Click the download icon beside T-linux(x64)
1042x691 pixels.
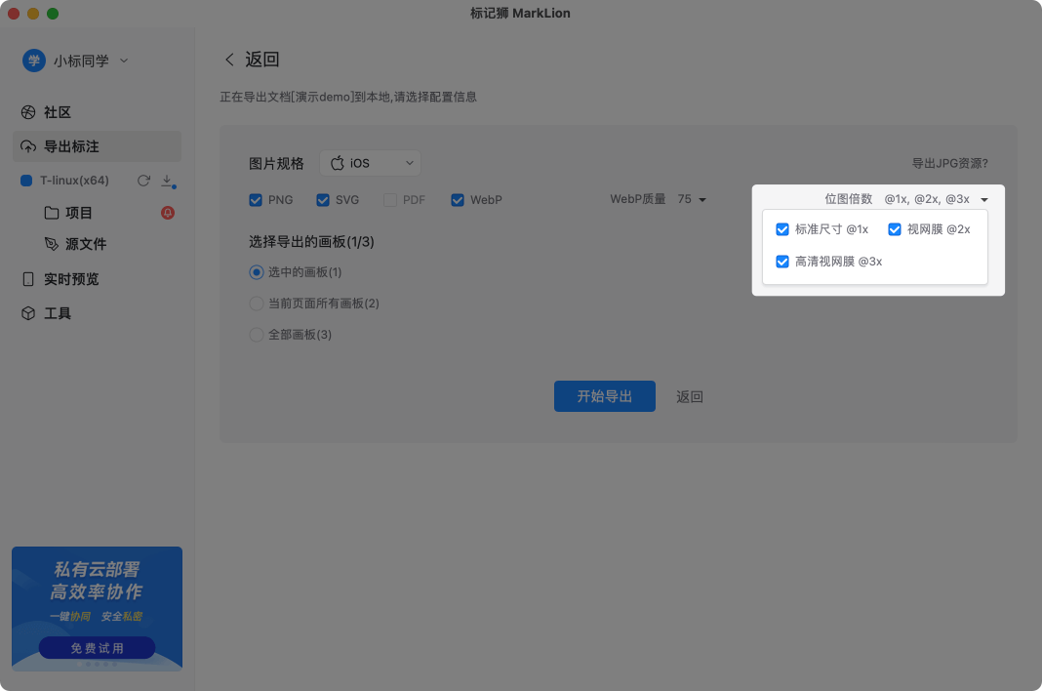click(x=166, y=181)
